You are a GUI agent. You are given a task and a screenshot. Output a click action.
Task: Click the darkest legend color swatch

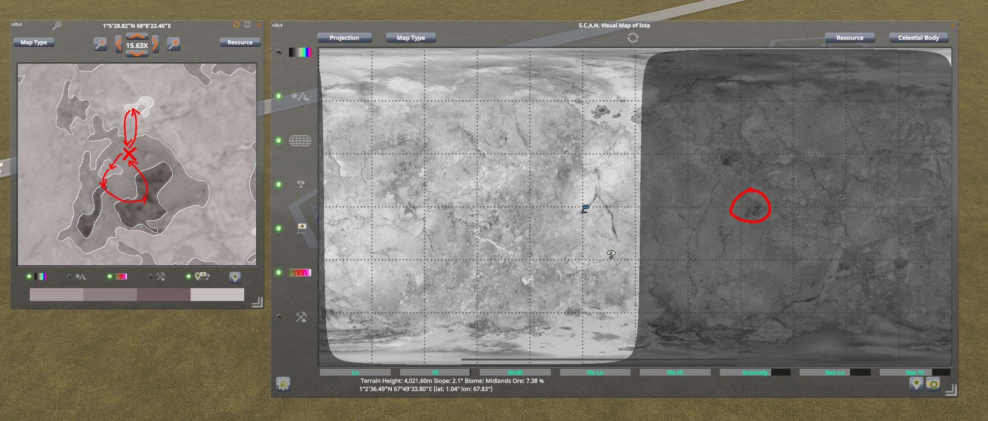[164, 295]
